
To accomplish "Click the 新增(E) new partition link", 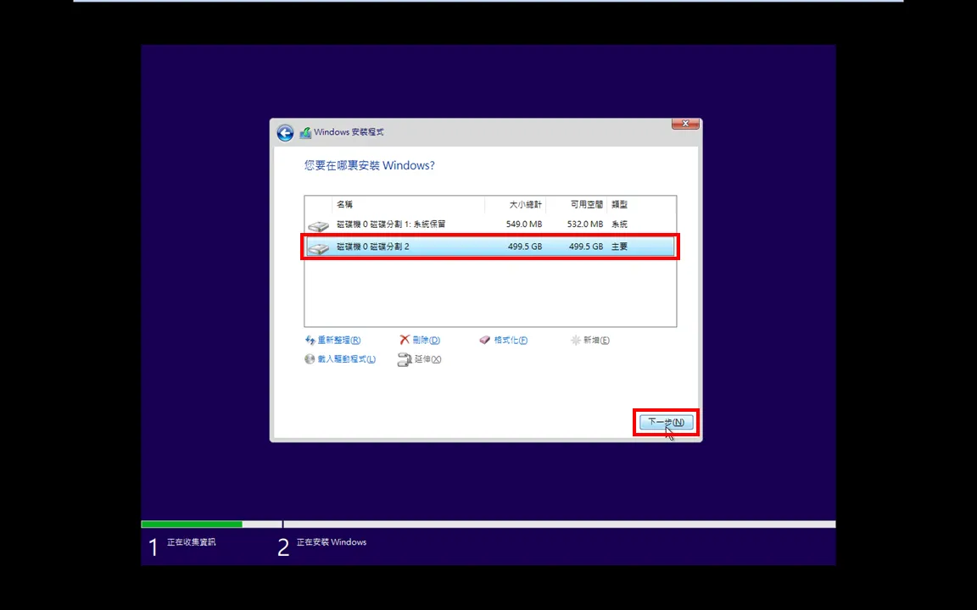I will click(596, 340).
